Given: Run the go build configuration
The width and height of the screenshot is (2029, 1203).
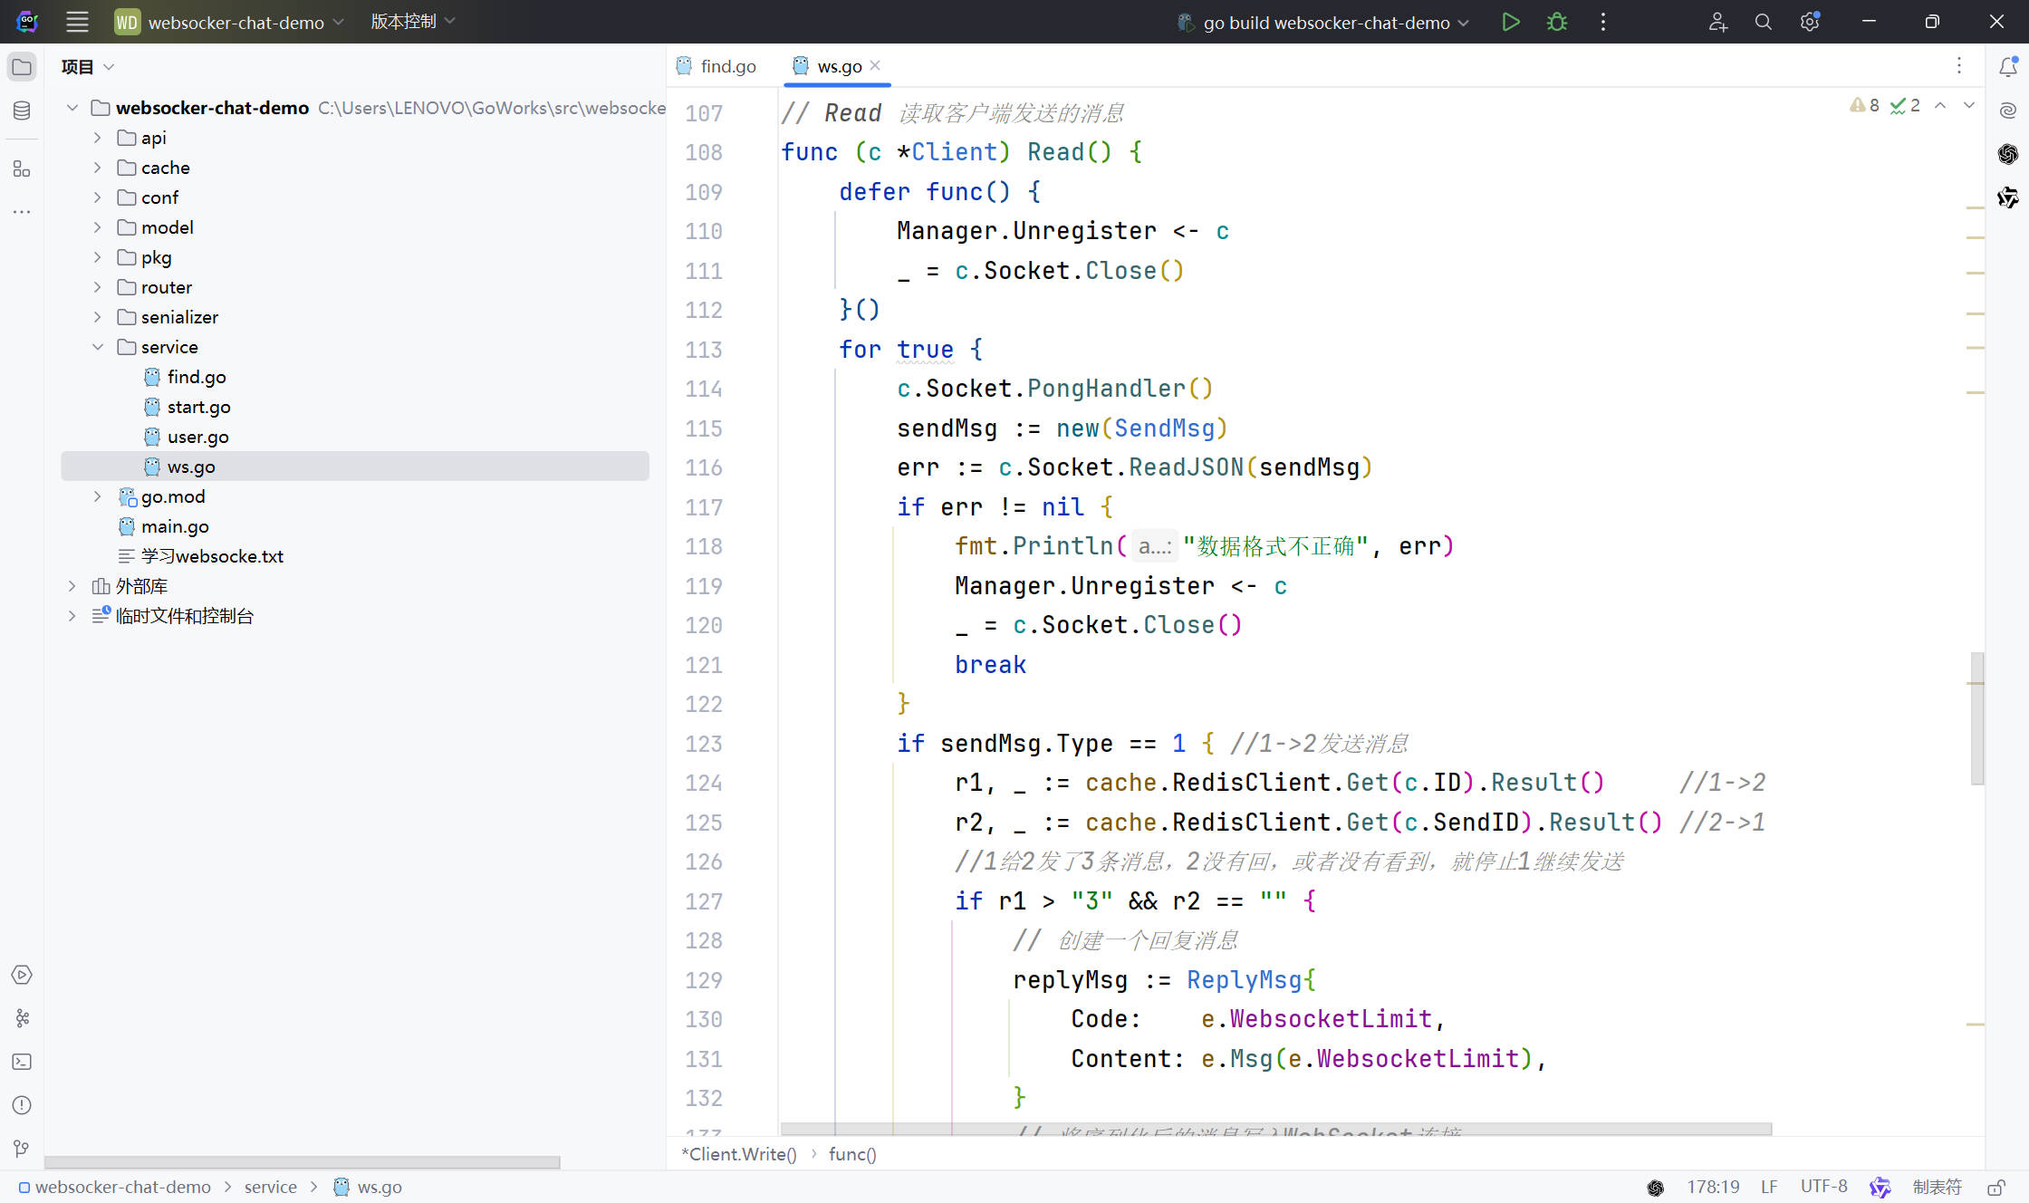Looking at the screenshot, I should (1510, 22).
